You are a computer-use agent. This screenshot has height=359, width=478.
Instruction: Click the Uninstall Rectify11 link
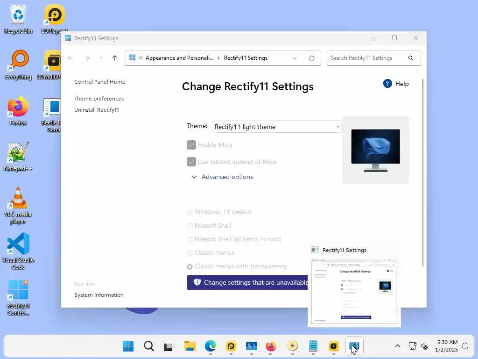tap(97, 110)
